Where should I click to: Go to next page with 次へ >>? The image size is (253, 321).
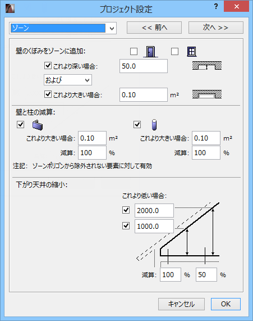click(216, 28)
